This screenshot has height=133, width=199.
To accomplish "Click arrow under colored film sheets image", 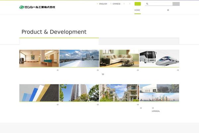I will [57, 104].
